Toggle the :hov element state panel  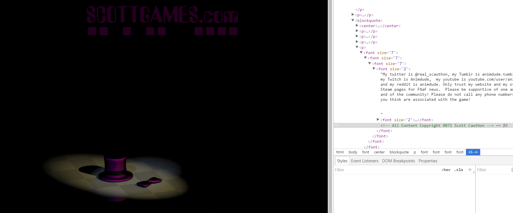pos(446,170)
